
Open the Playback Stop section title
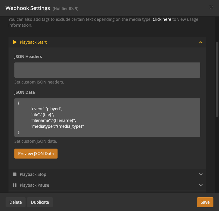click(33, 174)
